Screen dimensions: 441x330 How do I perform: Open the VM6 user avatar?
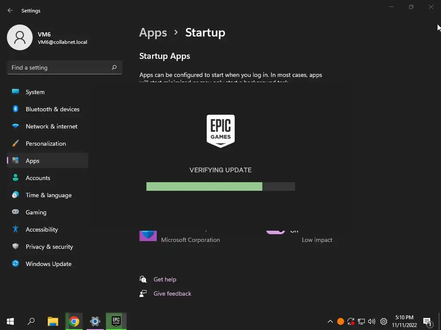pos(20,37)
